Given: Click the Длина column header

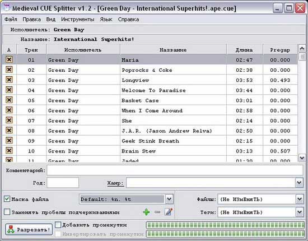Looking at the screenshot, I should (x=244, y=50).
